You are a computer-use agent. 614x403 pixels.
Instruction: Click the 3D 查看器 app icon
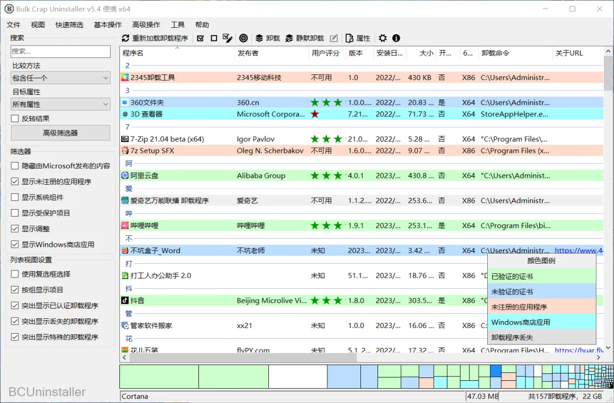click(125, 114)
